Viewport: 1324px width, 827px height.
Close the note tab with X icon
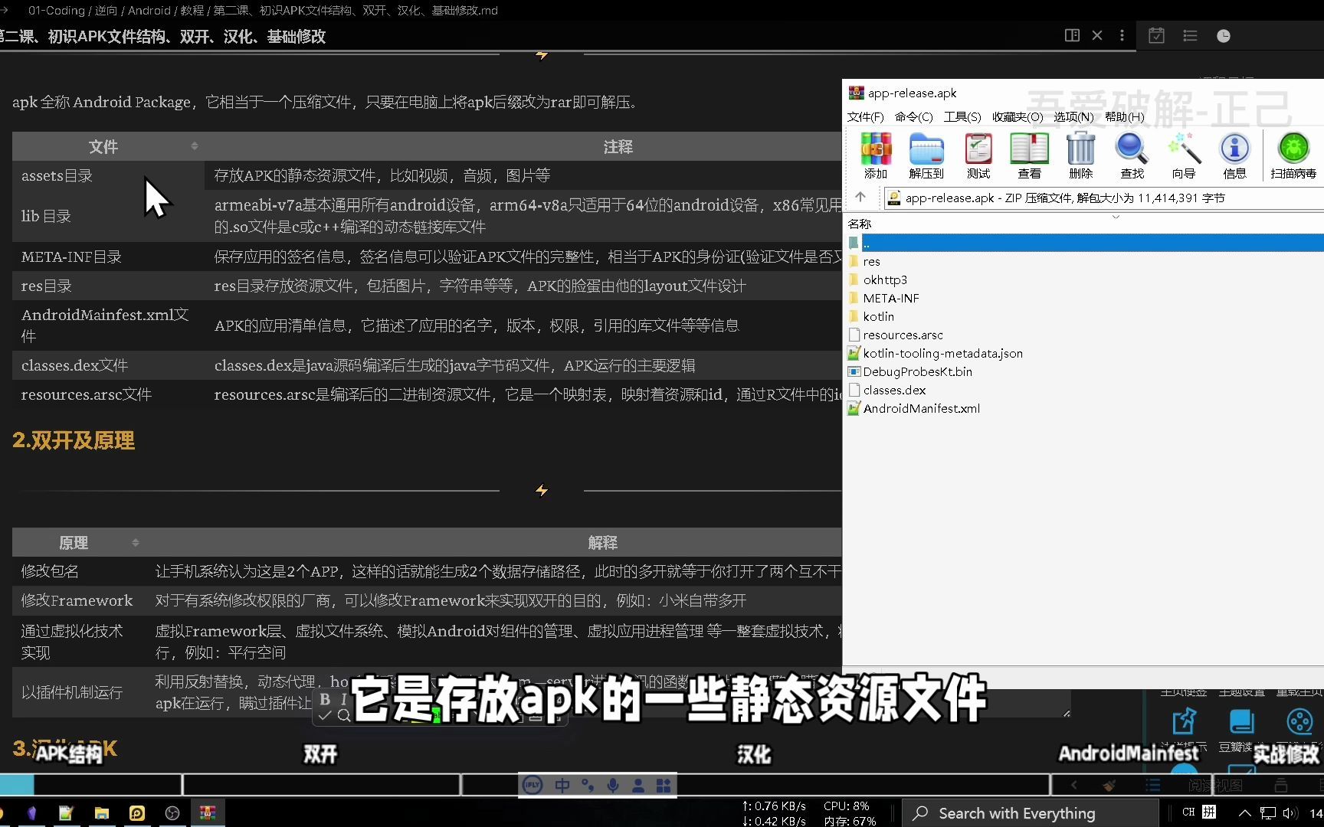pos(1097,35)
